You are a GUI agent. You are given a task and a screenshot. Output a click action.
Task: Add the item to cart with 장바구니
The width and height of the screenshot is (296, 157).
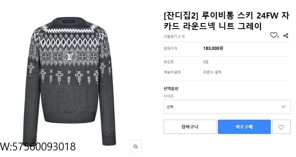(x=190, y=127)
